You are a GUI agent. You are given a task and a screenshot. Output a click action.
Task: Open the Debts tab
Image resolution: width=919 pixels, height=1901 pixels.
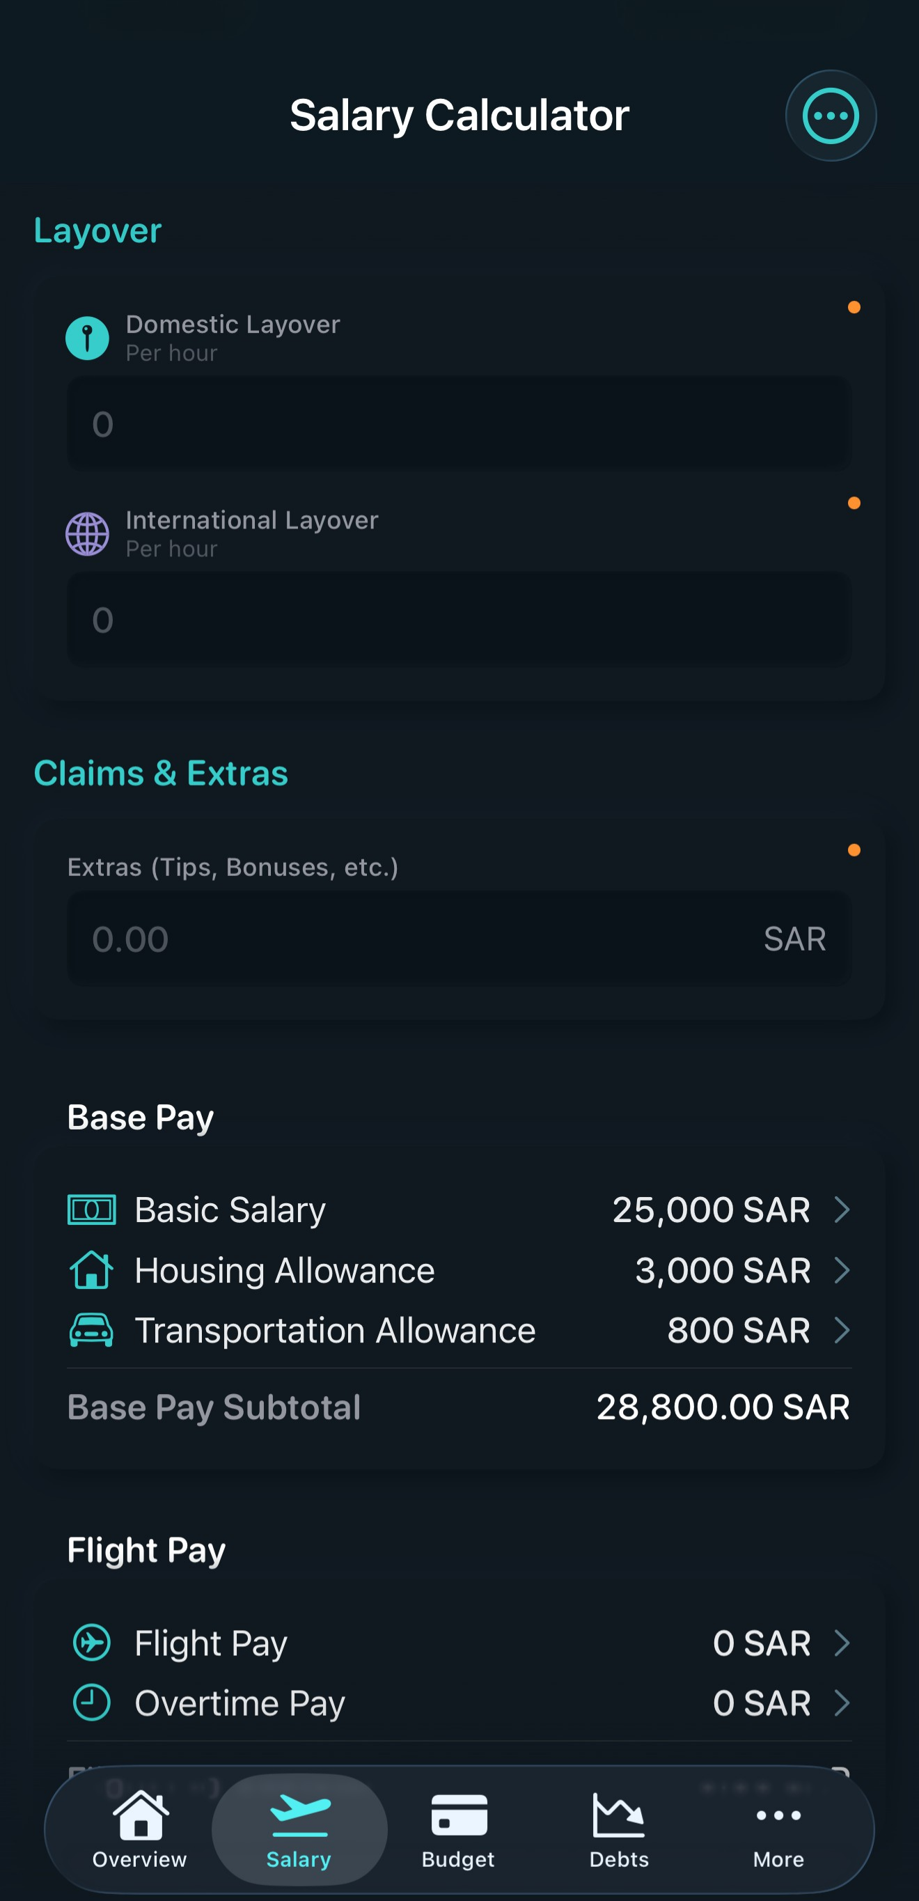[x=619, y=1829]
